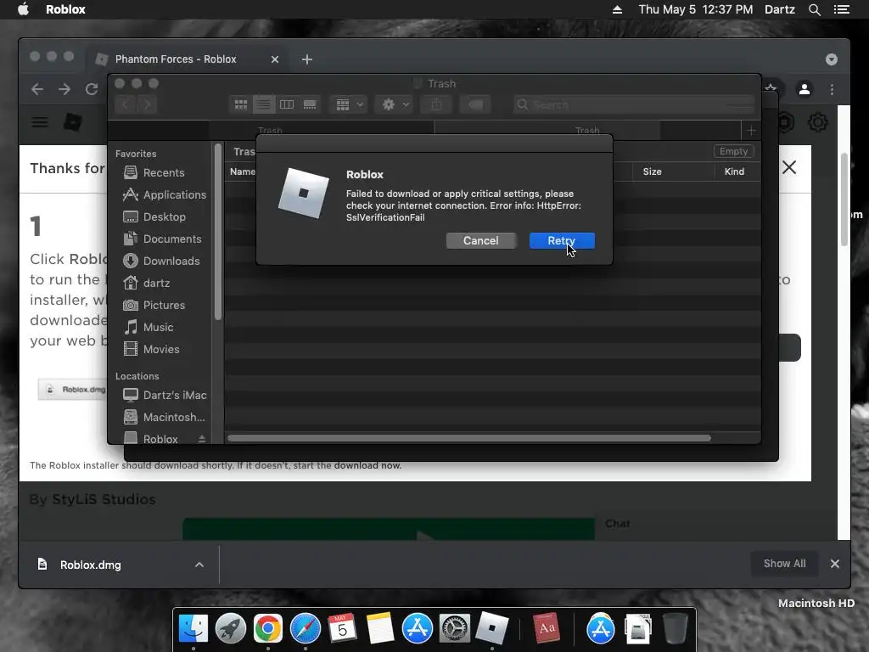Open the Finder action gear menu
Viewport: 869px width, 652px height.
394,104
